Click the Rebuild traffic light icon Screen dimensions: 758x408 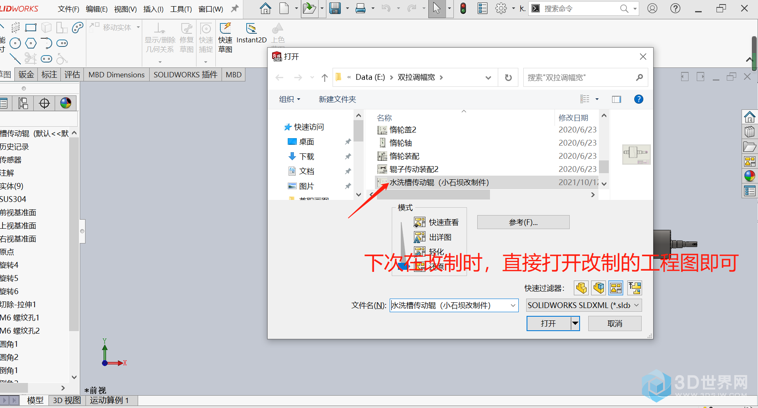[463, 9]
